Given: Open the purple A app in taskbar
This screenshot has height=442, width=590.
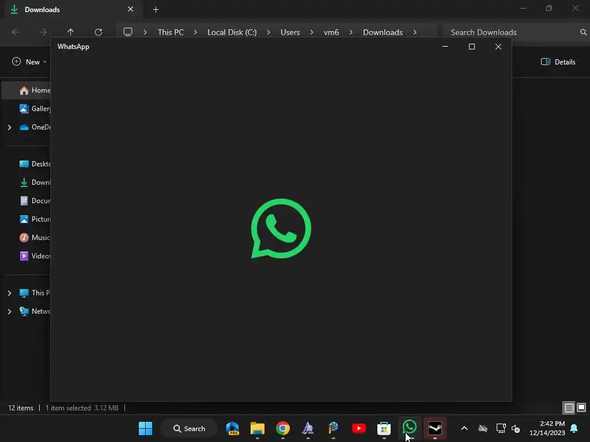Looking at the screenshot, I should tap(308, 428).
